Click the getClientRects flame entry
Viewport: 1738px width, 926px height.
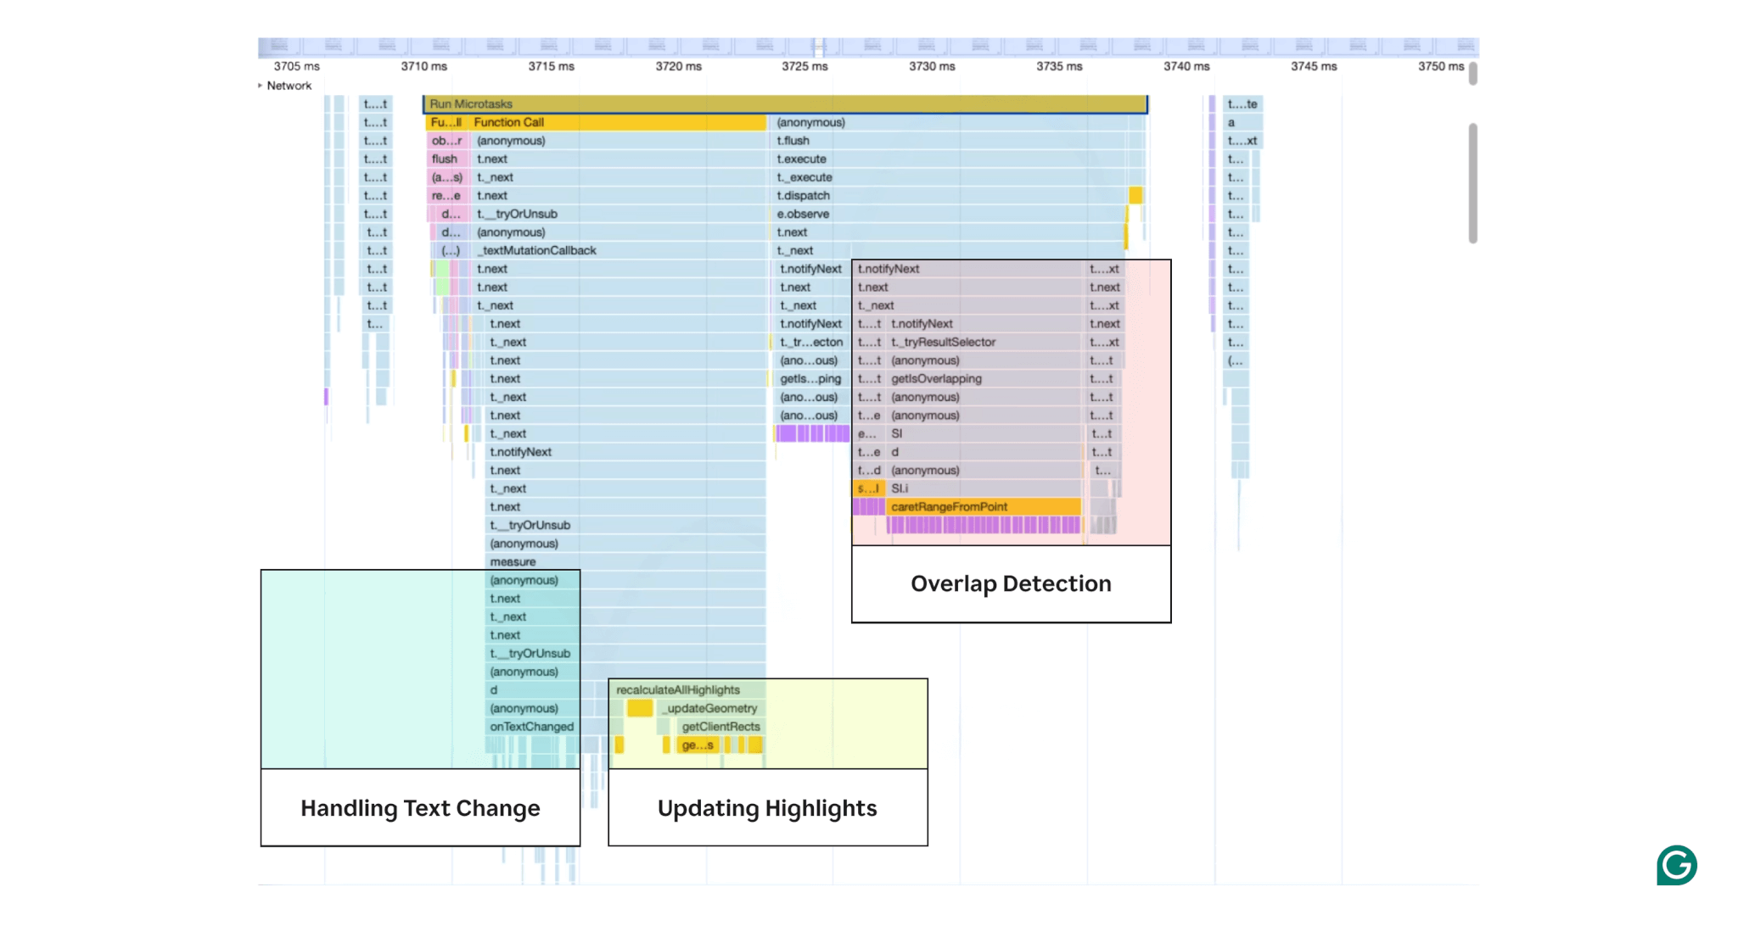click(720, 727)
